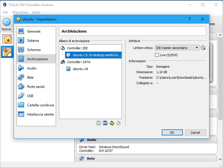Open the Macchina menu in VirtualBox Gestore
This screenshot has width=223, height=168.
[20, 12]
